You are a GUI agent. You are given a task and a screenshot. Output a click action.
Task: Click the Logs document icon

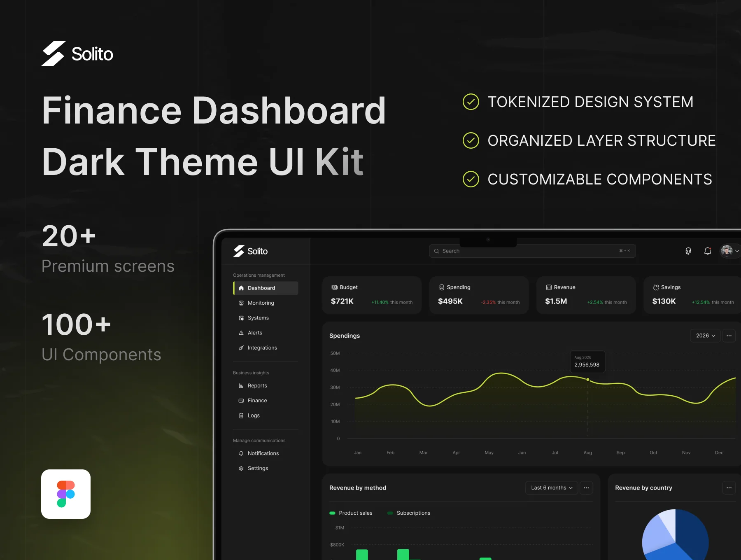tap(241, 415)
